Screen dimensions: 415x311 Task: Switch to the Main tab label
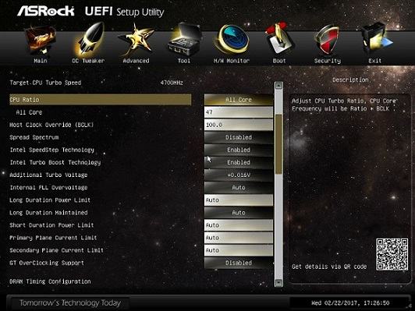click(x=41, y=61)
